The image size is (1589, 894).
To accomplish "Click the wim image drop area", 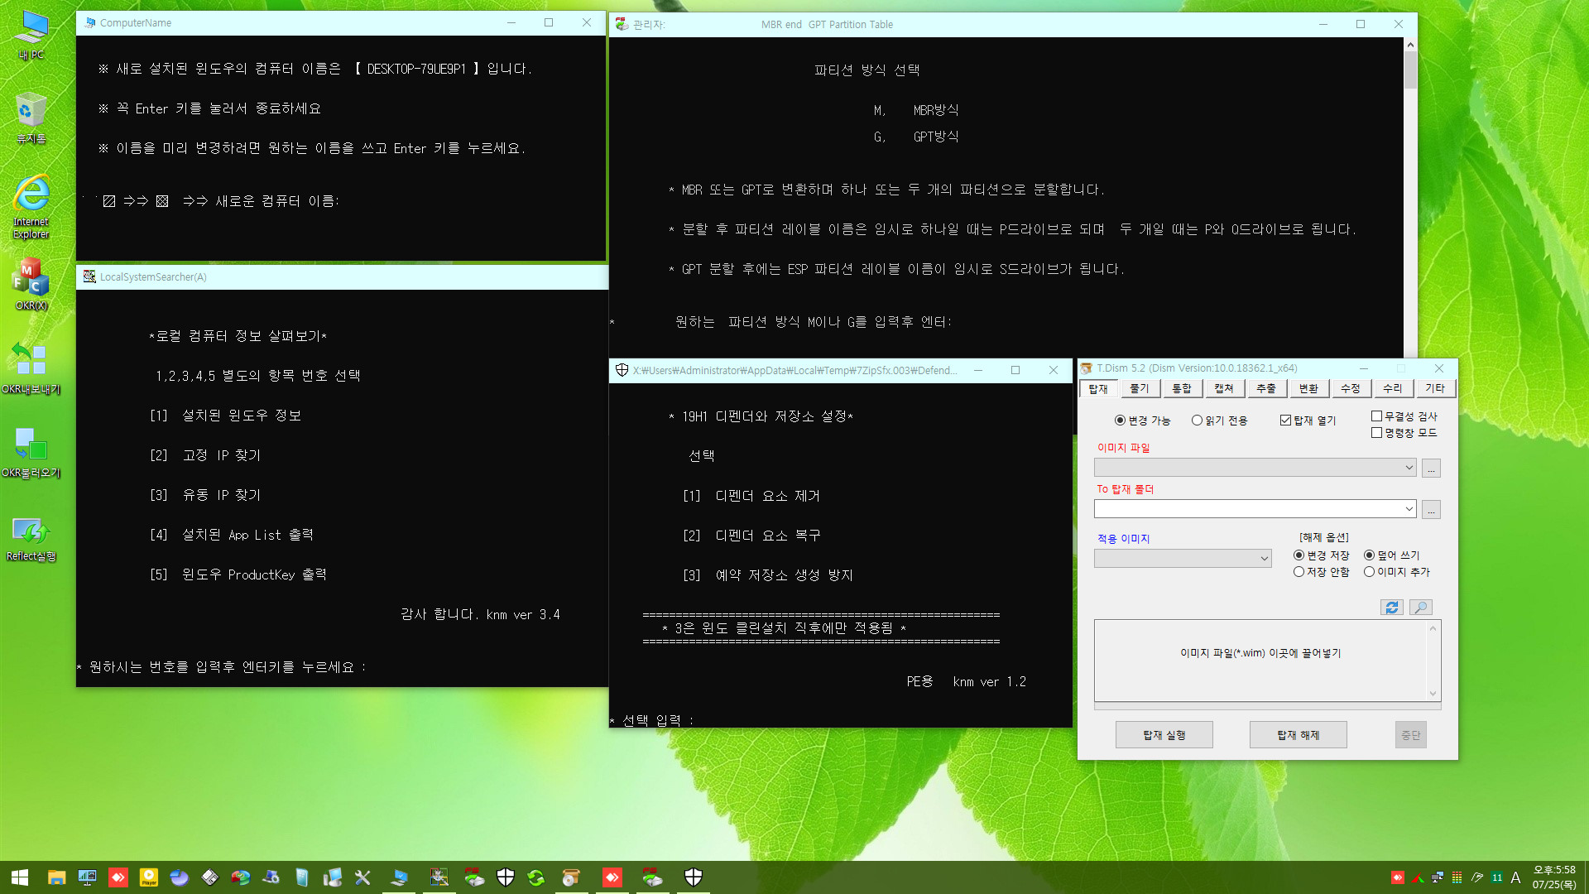I will click(1261, 661).
